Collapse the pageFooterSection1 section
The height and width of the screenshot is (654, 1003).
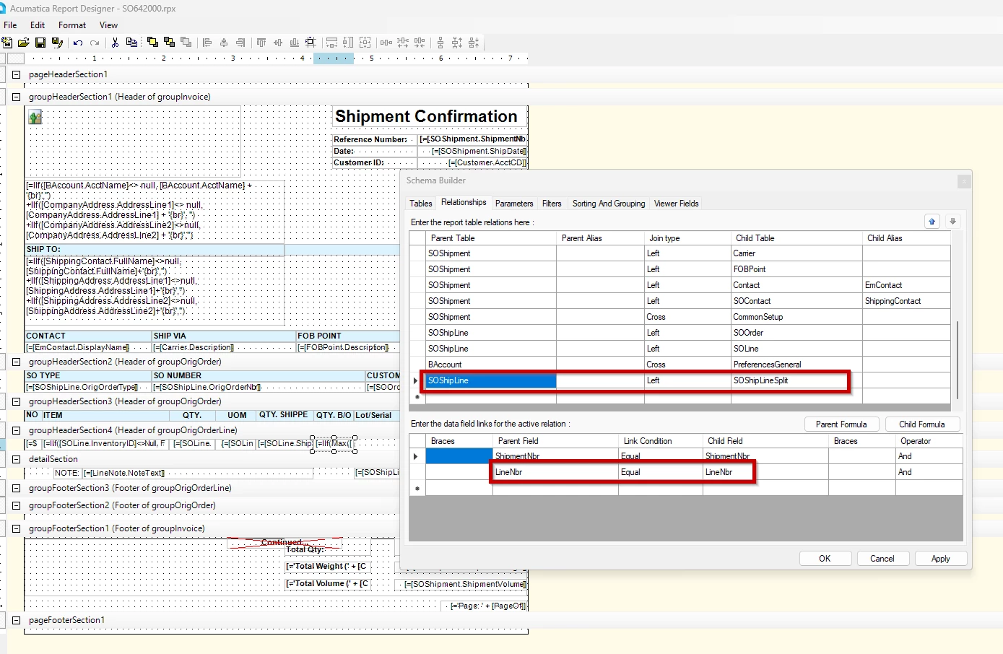click(16, 620)
